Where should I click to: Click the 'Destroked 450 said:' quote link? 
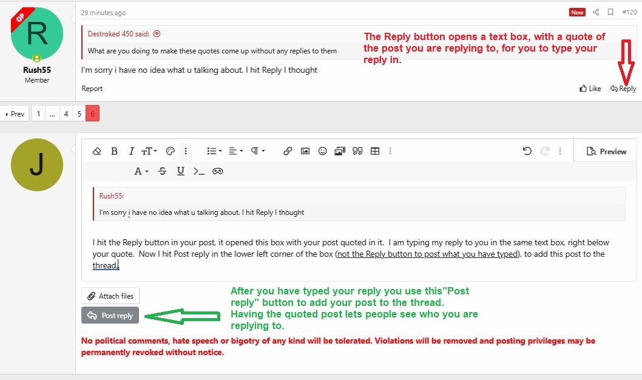[x=118, y=34]
